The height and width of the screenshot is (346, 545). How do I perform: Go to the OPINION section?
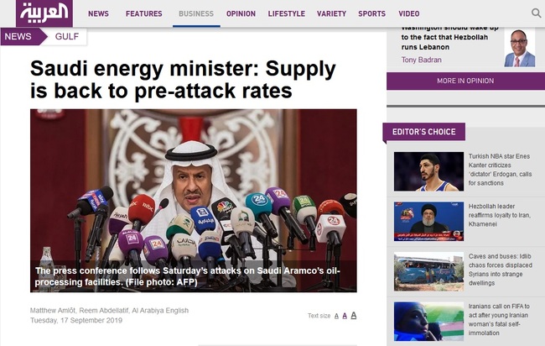click(x=241, y=13)
